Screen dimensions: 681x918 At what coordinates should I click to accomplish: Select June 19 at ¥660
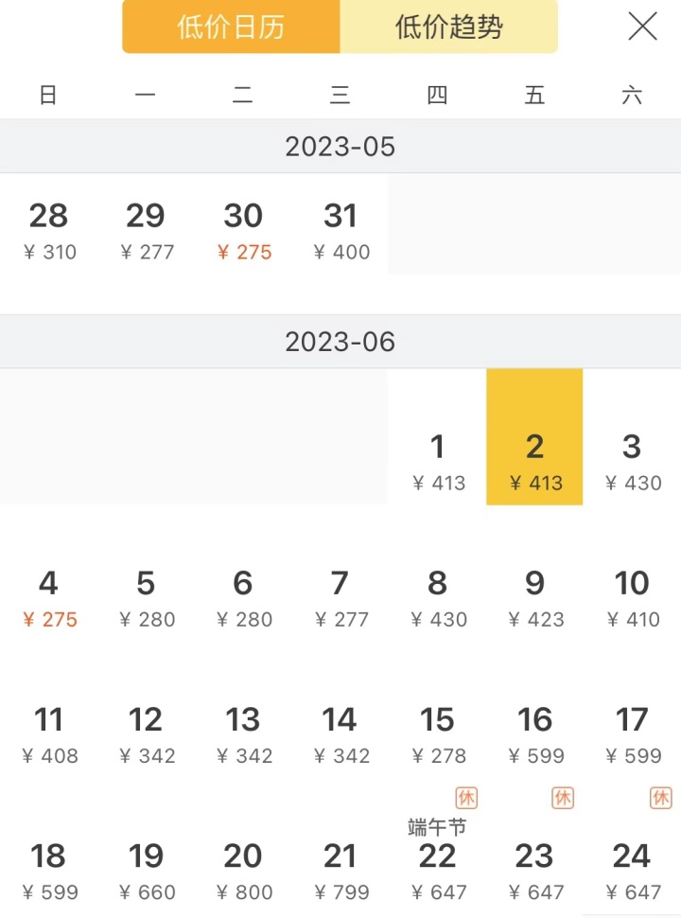point(146,871)
